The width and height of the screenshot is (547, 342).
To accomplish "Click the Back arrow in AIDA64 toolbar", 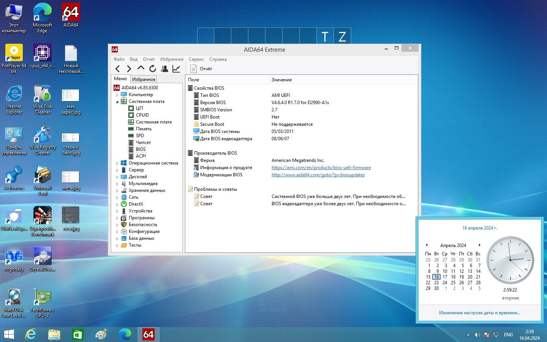I will pos(117,69).
